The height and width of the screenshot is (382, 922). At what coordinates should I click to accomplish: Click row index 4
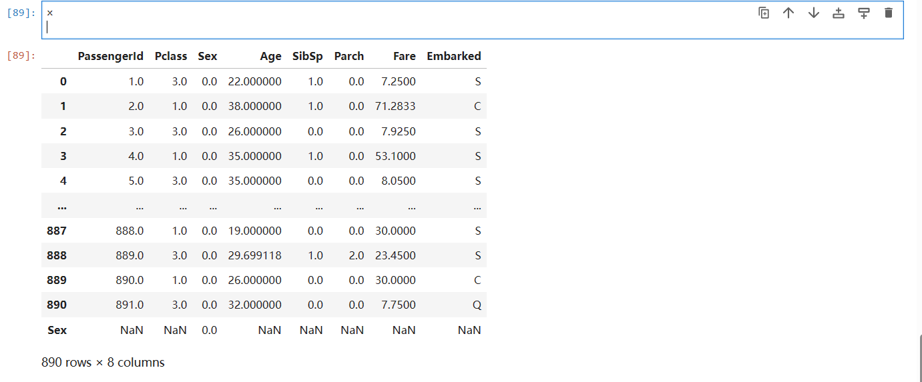tap(63, 181)
